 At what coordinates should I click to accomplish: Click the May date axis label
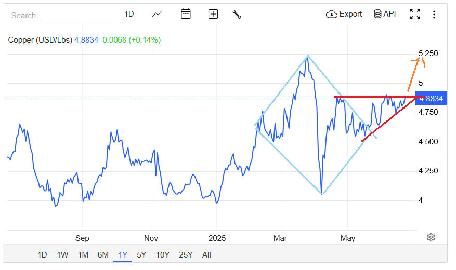348,238
